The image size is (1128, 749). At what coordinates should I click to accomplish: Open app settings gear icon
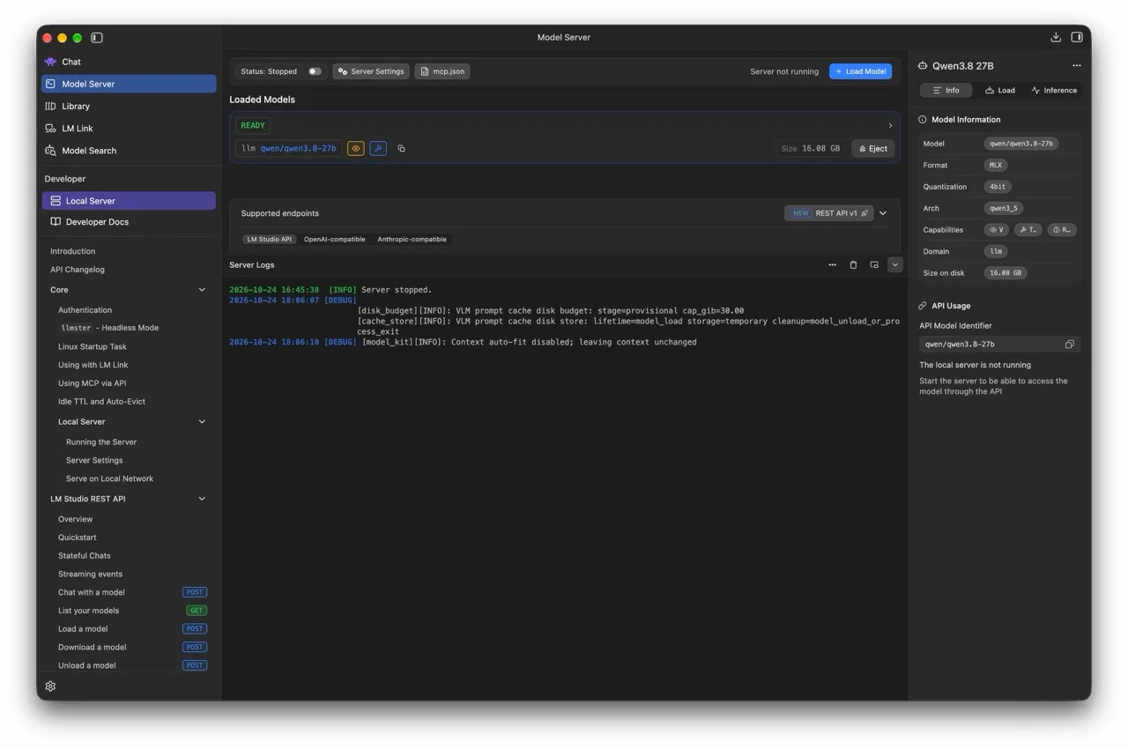coord(50,686)
